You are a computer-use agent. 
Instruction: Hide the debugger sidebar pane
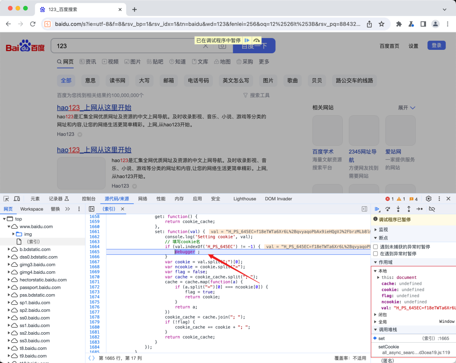click(364, 209)
